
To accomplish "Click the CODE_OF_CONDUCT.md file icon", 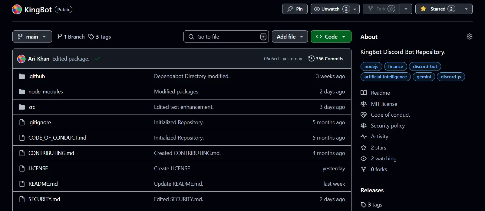I will pos(22,138).
